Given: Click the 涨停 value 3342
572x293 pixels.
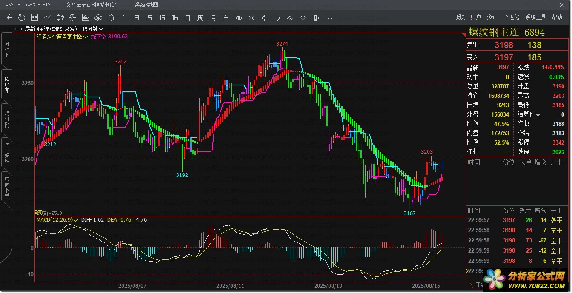Looking at the screenshot, I should pos(558,142).
